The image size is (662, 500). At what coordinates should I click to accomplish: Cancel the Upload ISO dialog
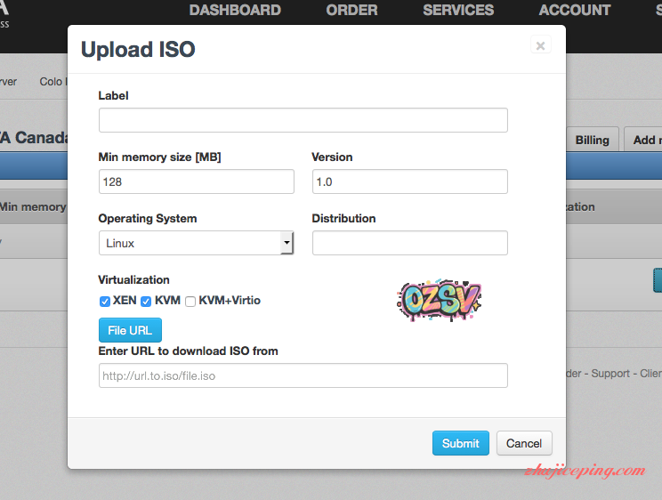pos(524,443)
